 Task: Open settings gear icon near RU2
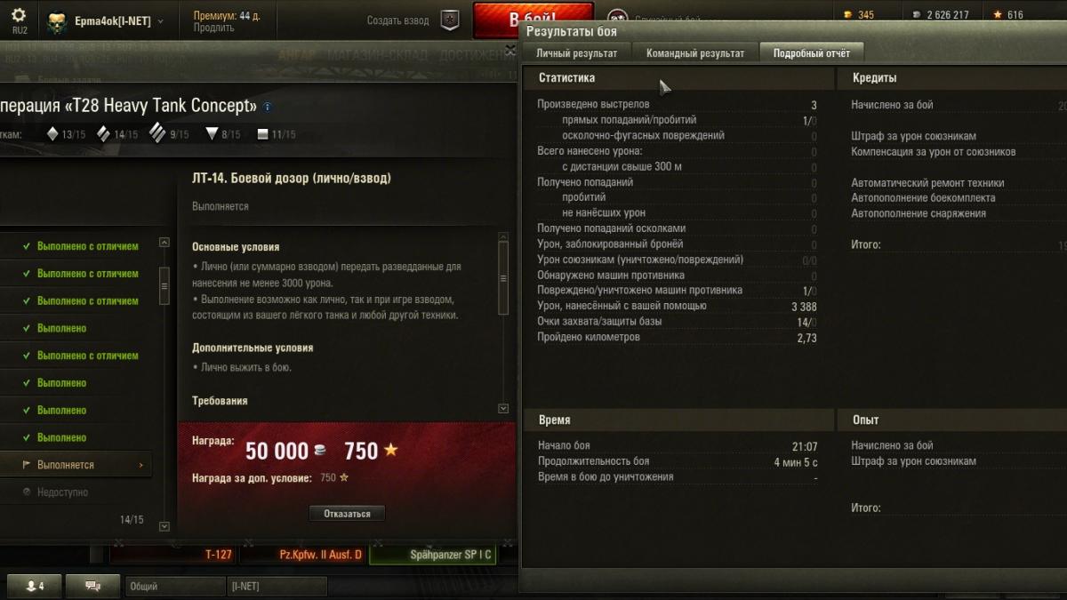tap(19, 15)
